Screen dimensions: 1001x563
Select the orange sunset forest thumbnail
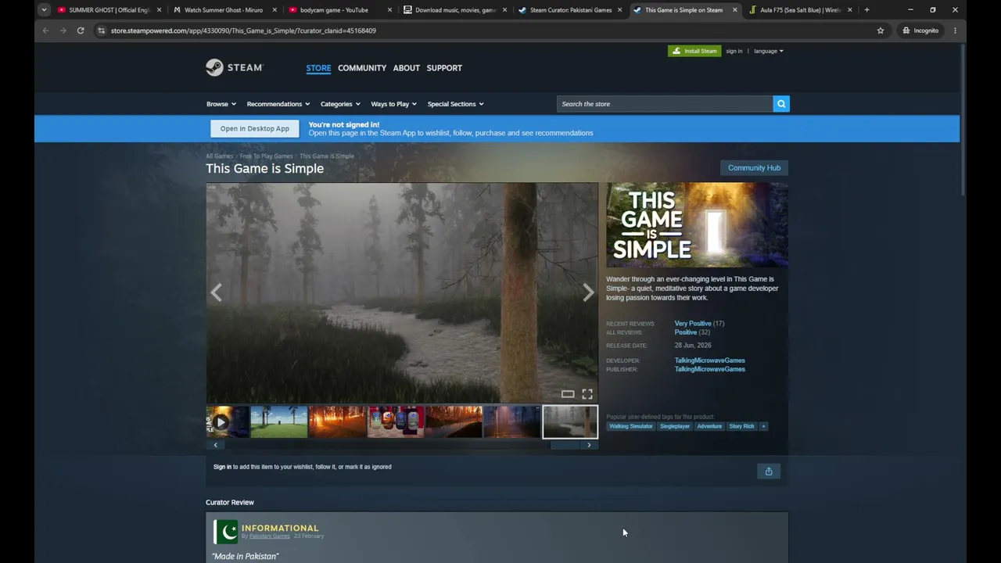[x=337, y=422]
